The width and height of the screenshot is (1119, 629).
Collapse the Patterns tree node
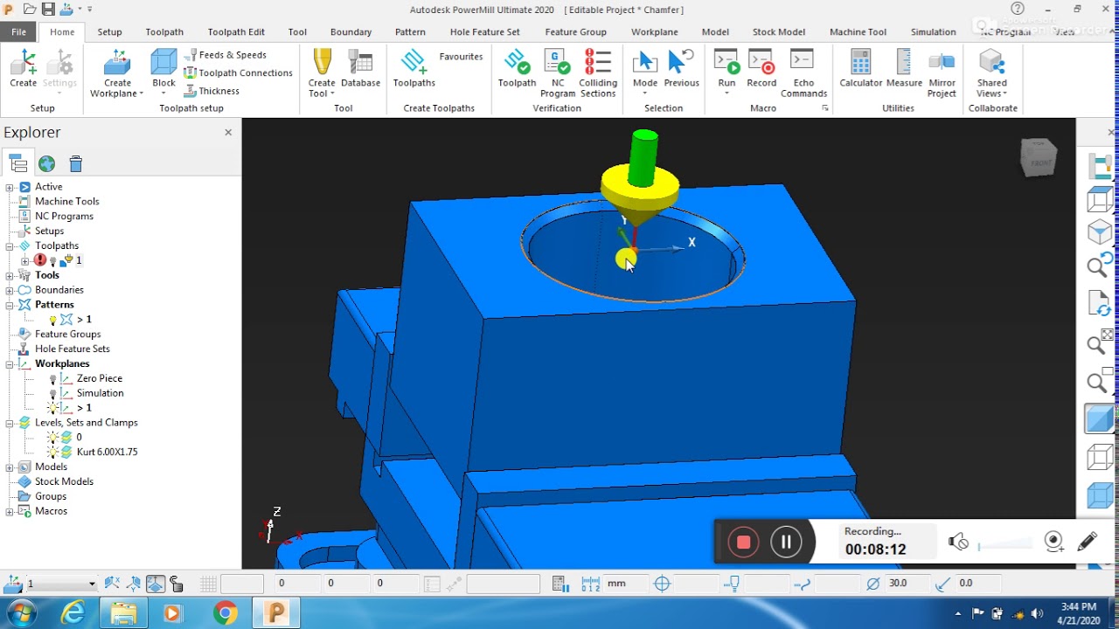coord(10,305)
